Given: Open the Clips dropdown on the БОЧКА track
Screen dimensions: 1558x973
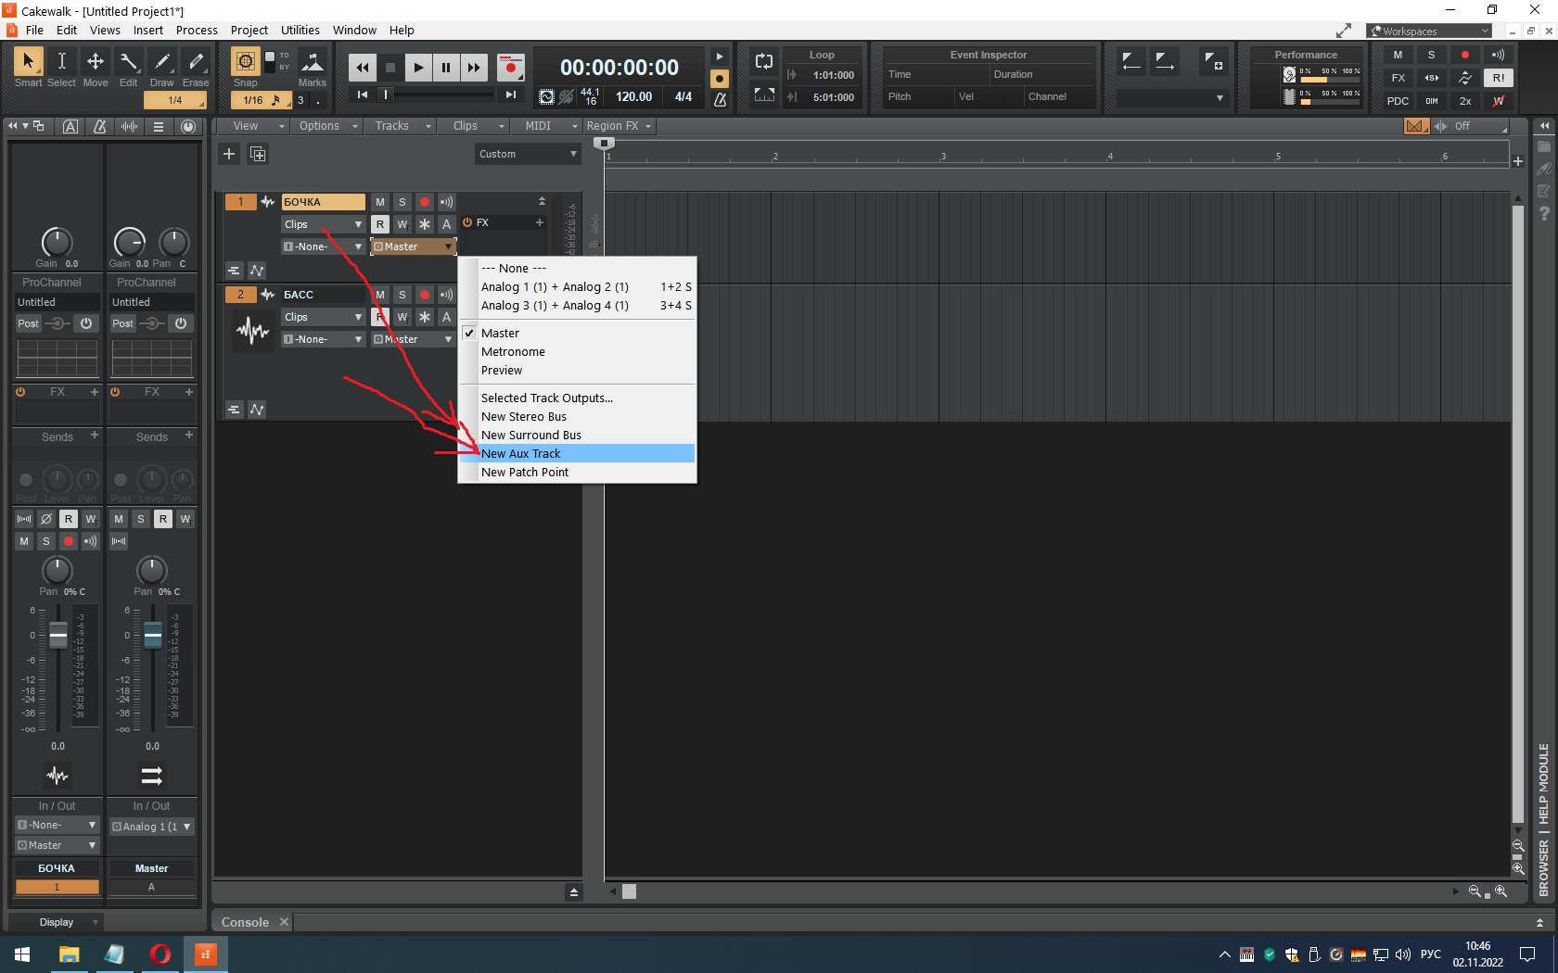Looking at the screenshot, I should click(x=323, y=224).
